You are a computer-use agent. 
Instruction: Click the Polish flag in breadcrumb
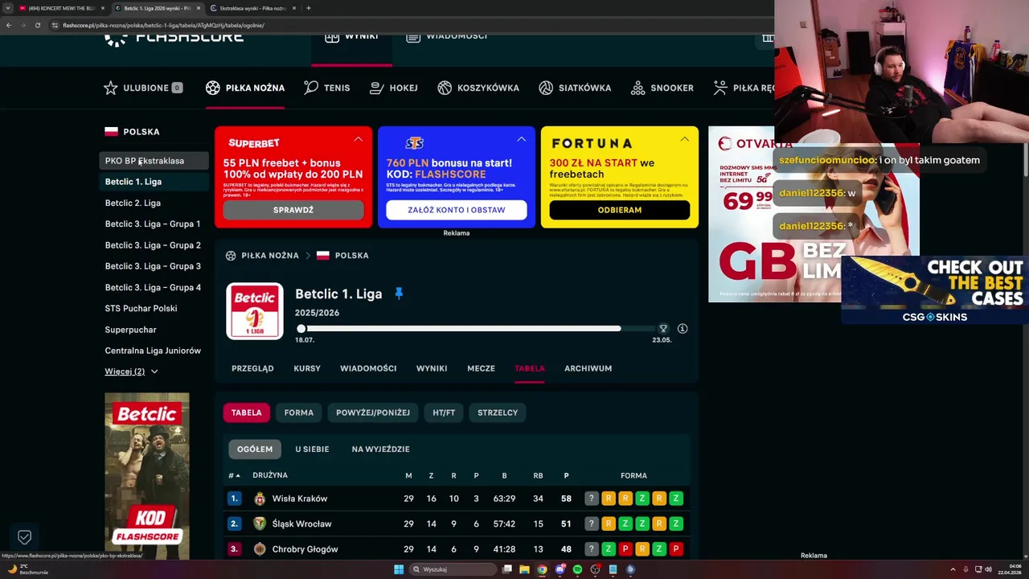click(323, 256)
